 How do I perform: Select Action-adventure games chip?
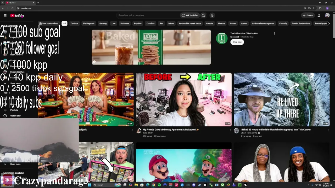click(x=263, y=23)
